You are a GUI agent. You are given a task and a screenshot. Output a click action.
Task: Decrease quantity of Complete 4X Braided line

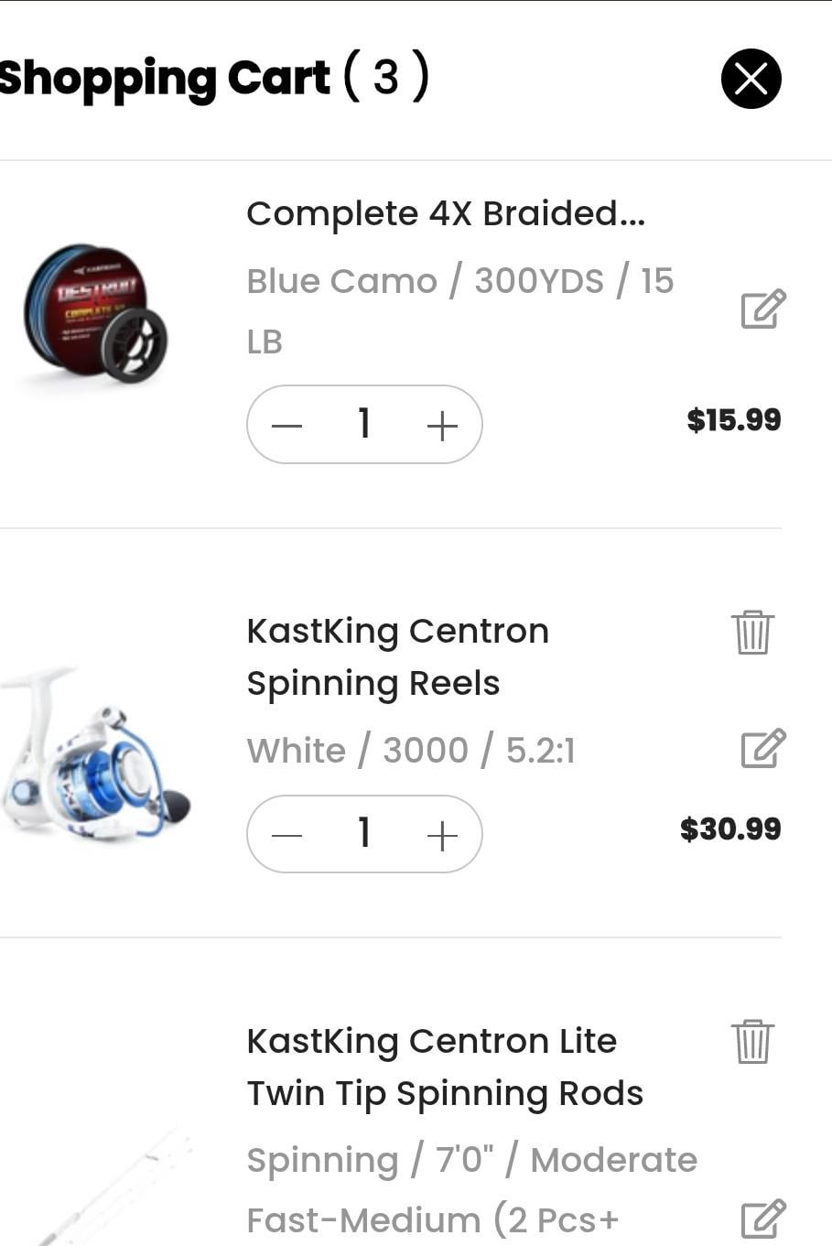(x=286, y=425)
